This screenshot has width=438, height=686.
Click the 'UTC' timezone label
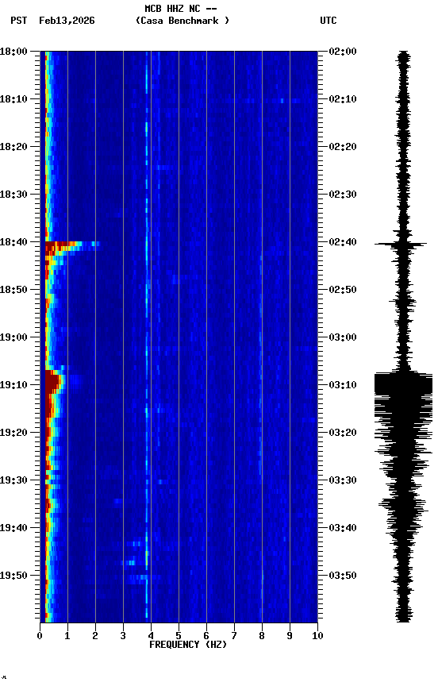328,21
